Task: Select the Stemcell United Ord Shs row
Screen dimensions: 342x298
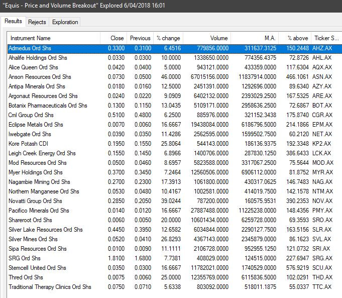Action: click(x=175, y=268)
